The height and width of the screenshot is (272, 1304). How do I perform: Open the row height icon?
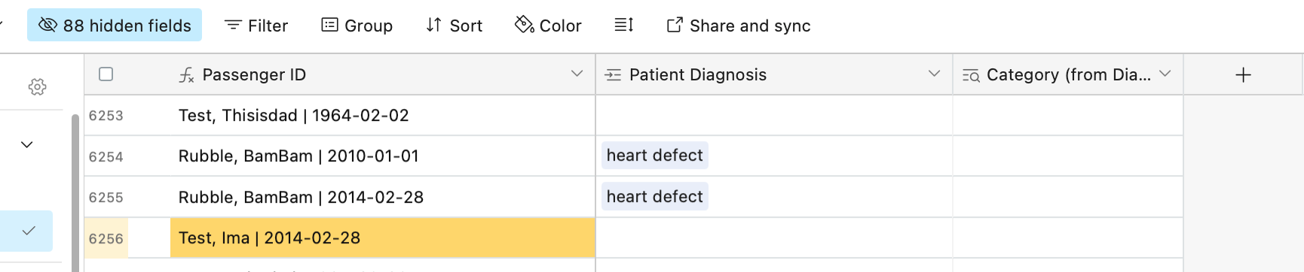coord(623,26)
